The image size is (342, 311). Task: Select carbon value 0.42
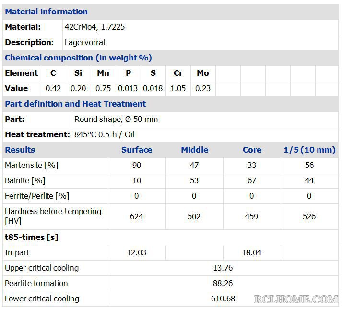(x=53, y=88)
